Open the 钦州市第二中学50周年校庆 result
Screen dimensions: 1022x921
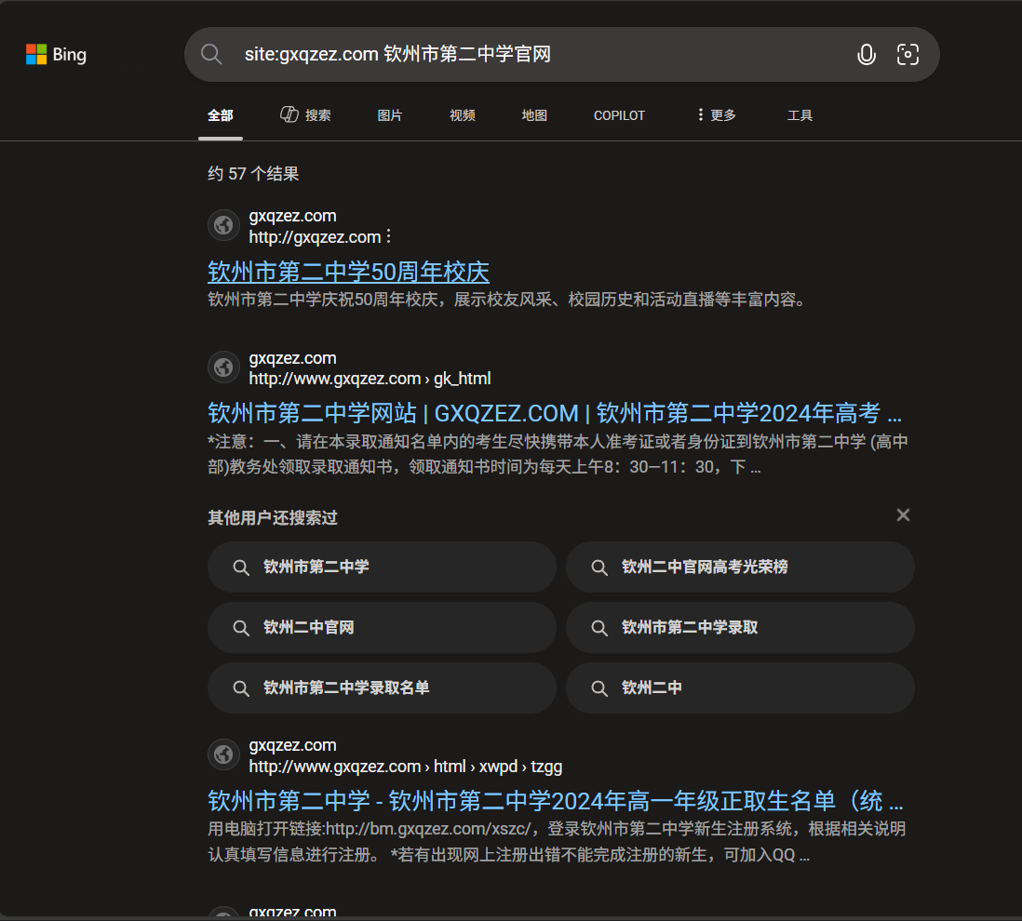pos(348,272)
